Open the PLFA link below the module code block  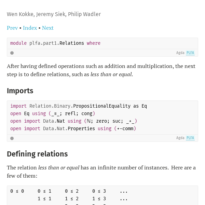click(x=190, y=53)
